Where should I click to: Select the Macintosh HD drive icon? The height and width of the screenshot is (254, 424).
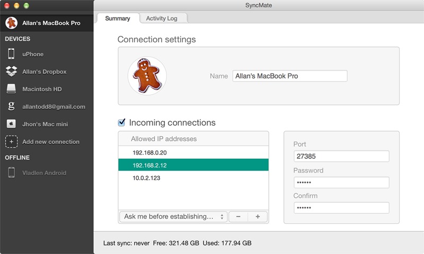point(11,89)
